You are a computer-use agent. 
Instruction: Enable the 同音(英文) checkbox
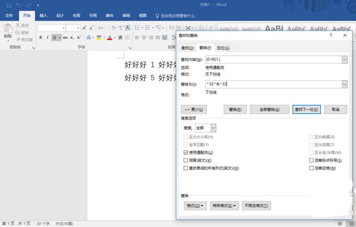(x=186, y=160)
